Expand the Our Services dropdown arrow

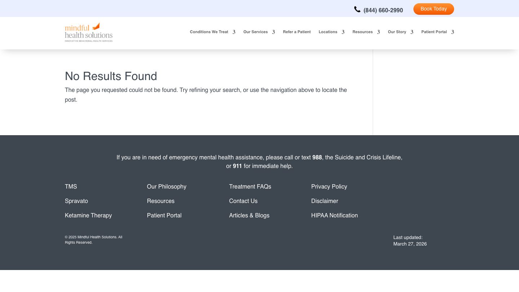[274, 32]
